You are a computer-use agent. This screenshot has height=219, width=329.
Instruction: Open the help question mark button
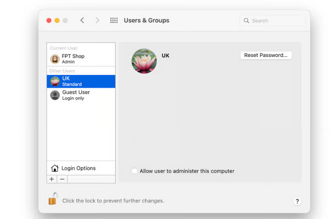297,201
